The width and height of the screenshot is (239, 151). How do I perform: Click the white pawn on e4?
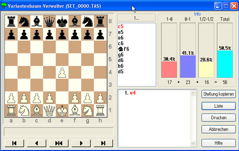[61, 73]
